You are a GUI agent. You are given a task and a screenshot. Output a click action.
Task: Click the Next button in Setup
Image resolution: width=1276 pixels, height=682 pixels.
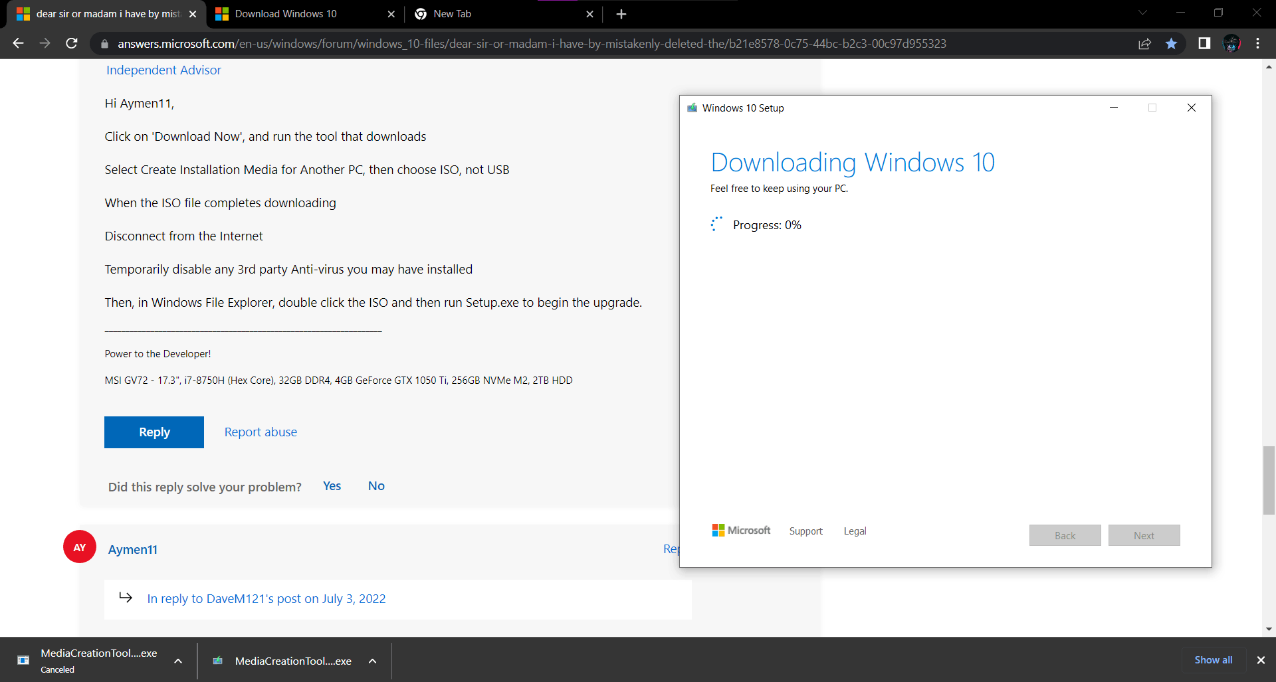pyautogui.click(x=1144, y=535)
